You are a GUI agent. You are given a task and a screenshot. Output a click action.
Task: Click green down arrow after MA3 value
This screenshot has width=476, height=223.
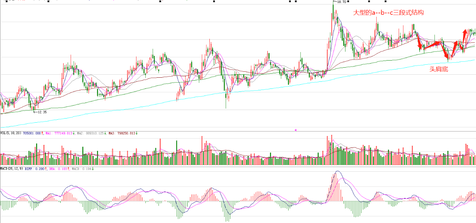[x=136, y=133]
